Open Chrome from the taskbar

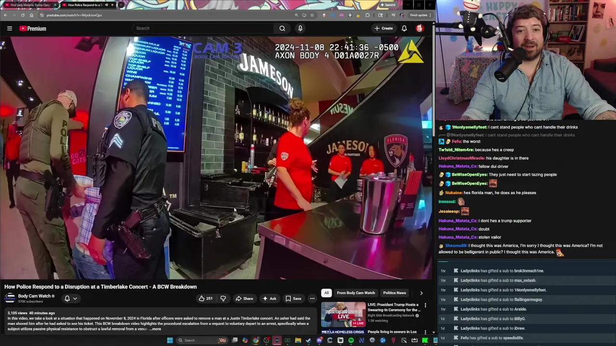[256, 340]
